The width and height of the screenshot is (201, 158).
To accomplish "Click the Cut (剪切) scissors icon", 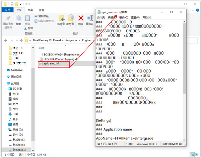I will [28, 28].
